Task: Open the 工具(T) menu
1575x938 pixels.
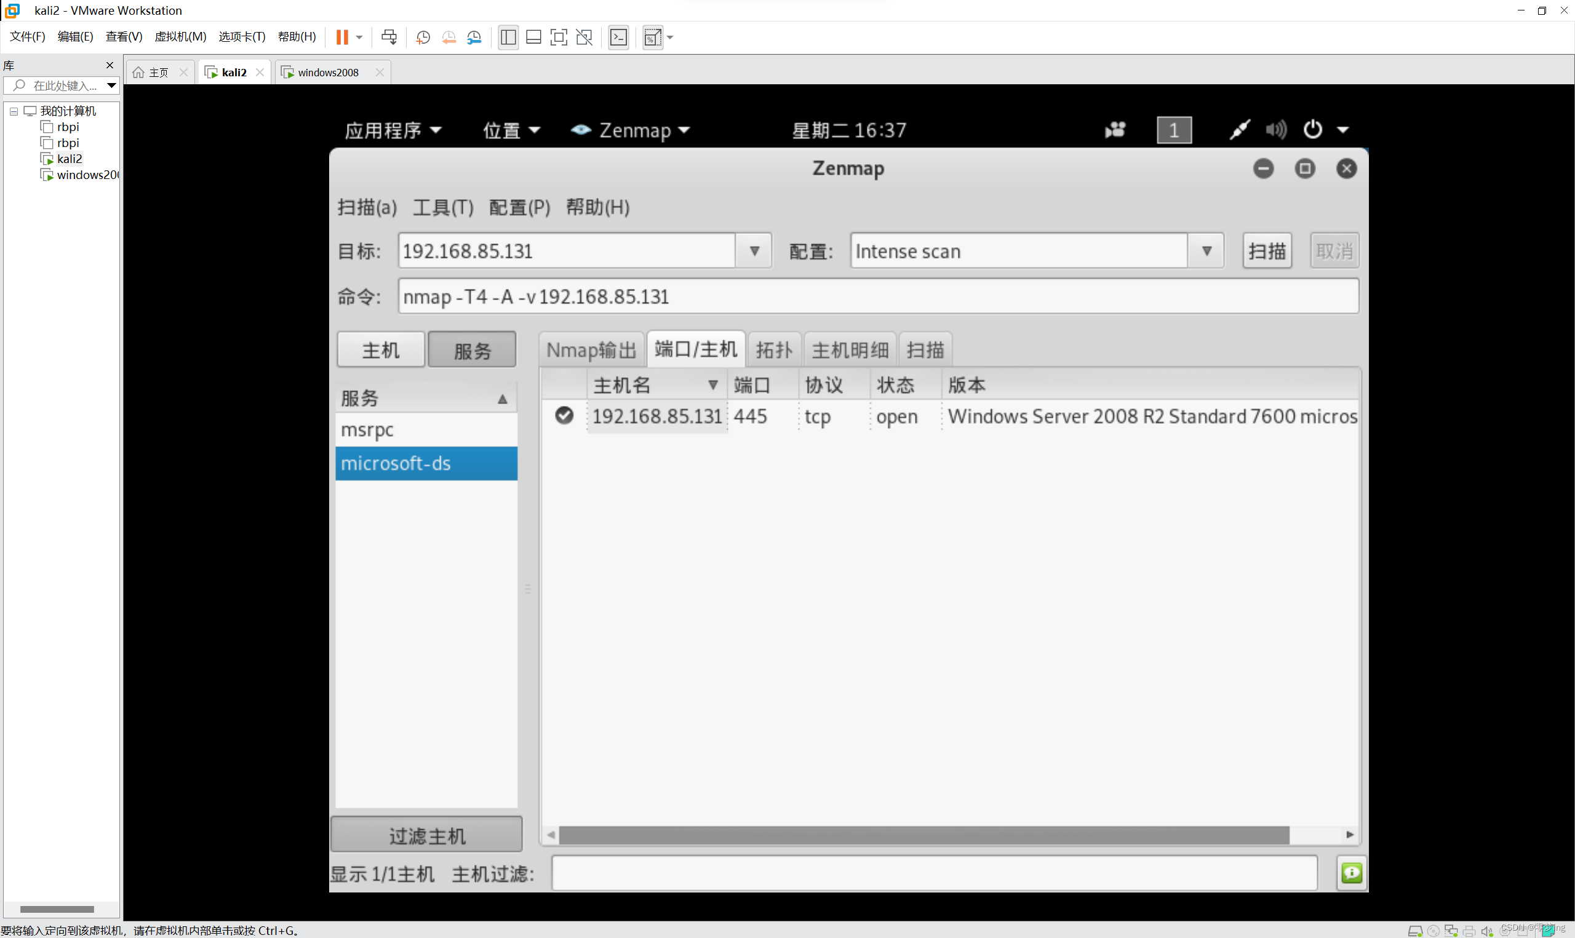Action: tap(442, 207)
